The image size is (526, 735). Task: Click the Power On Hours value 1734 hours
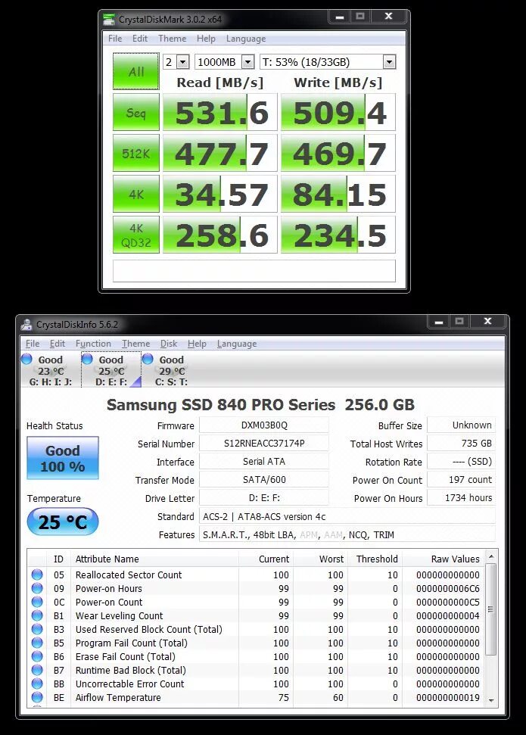462,498
